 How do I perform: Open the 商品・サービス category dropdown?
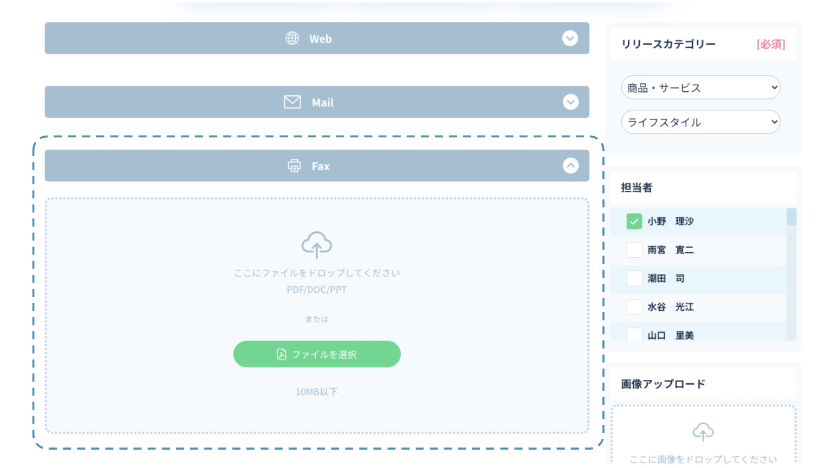coord(700,88)
